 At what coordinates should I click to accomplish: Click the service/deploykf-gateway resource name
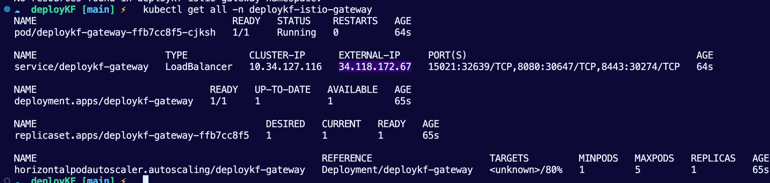pyautogui.click(x=81, y=67)
